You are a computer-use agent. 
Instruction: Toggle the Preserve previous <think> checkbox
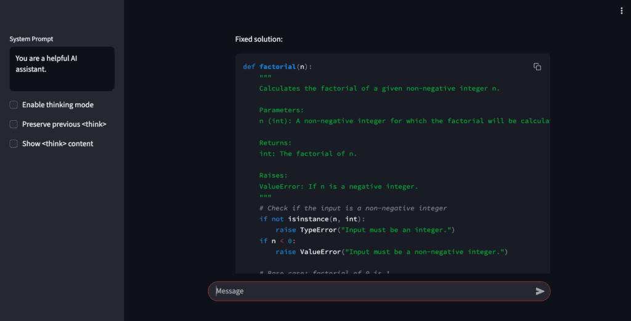(x=14, y=124)
